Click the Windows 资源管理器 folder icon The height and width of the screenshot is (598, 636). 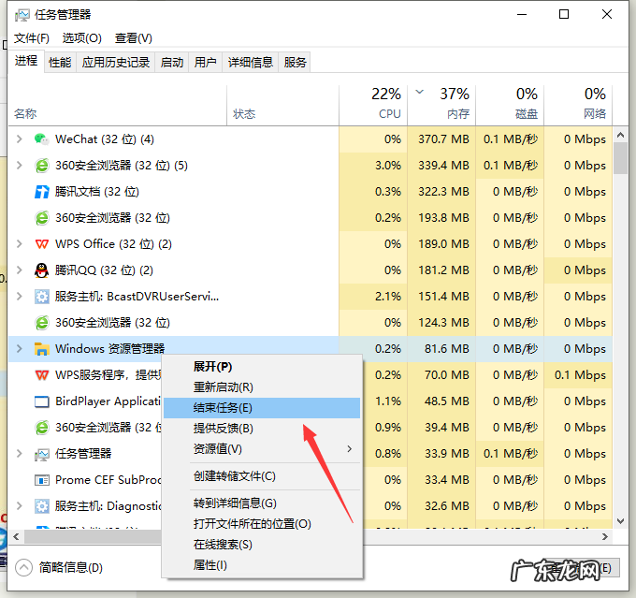pyautogui.click(x=41, y=349)
